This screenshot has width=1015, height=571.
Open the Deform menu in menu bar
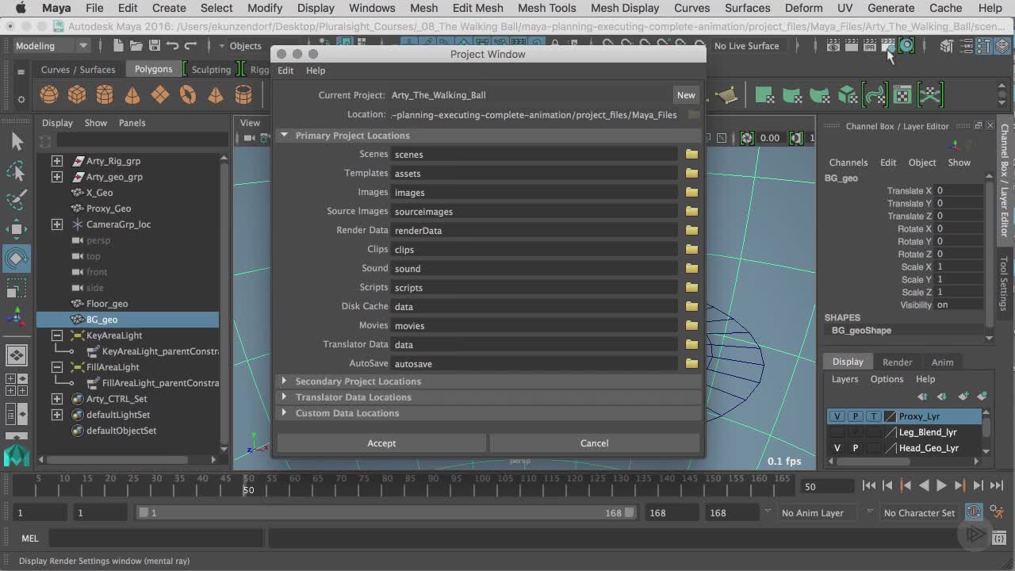click(x=803, y=8)
